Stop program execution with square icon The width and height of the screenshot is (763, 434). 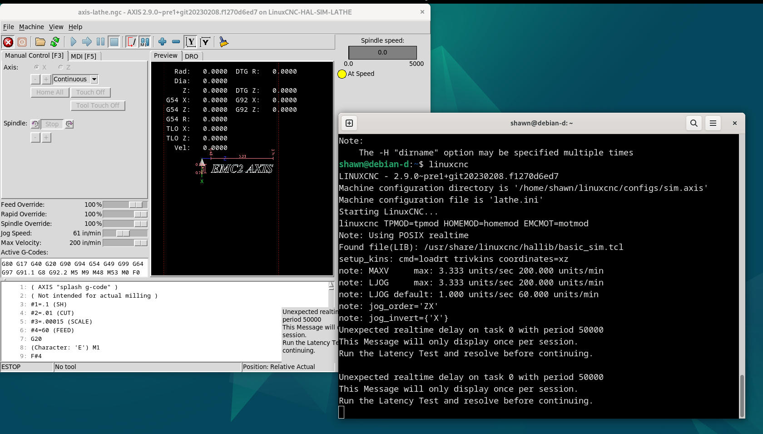[x=114, y=42]
